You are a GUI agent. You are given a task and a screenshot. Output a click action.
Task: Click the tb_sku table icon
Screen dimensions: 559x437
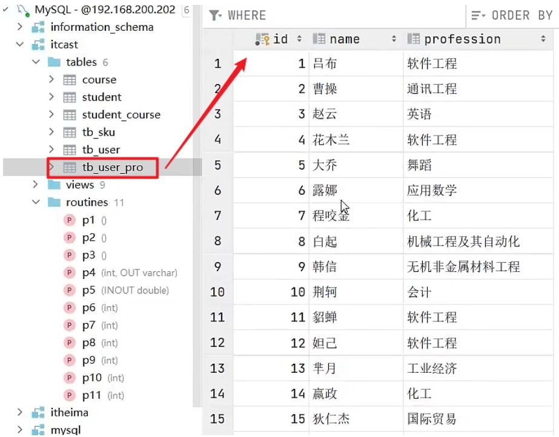coord(70,132)
